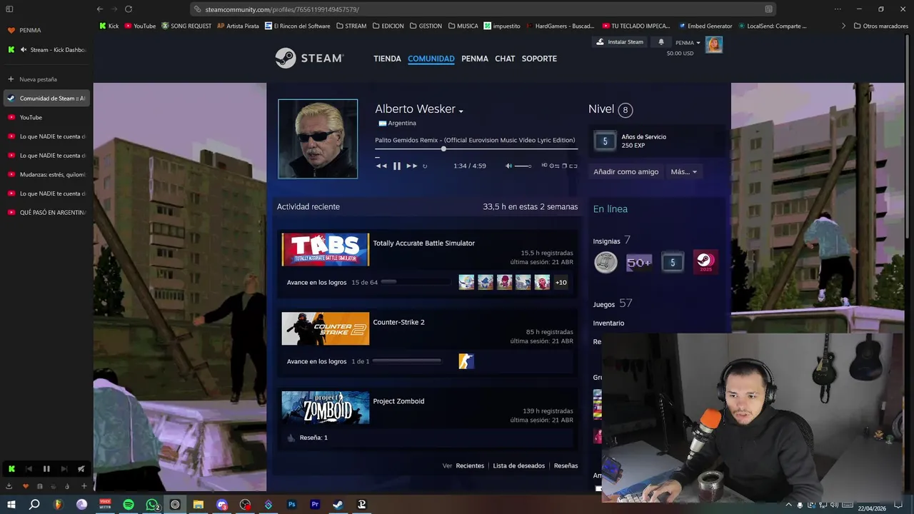Open the Steam 2025 badge
The image size is (914, 514).
click(705, 262)
